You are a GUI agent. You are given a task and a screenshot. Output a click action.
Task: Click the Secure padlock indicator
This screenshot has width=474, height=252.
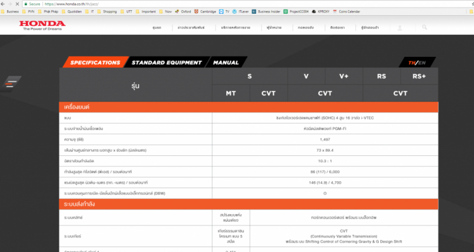click(32, 4)
